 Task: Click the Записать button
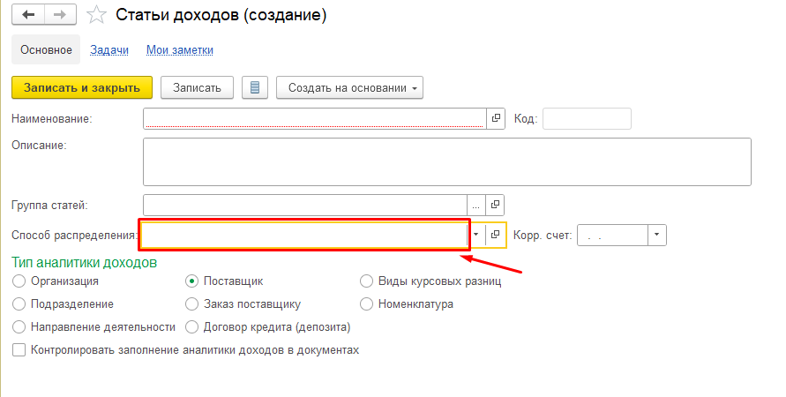(197, 87)
